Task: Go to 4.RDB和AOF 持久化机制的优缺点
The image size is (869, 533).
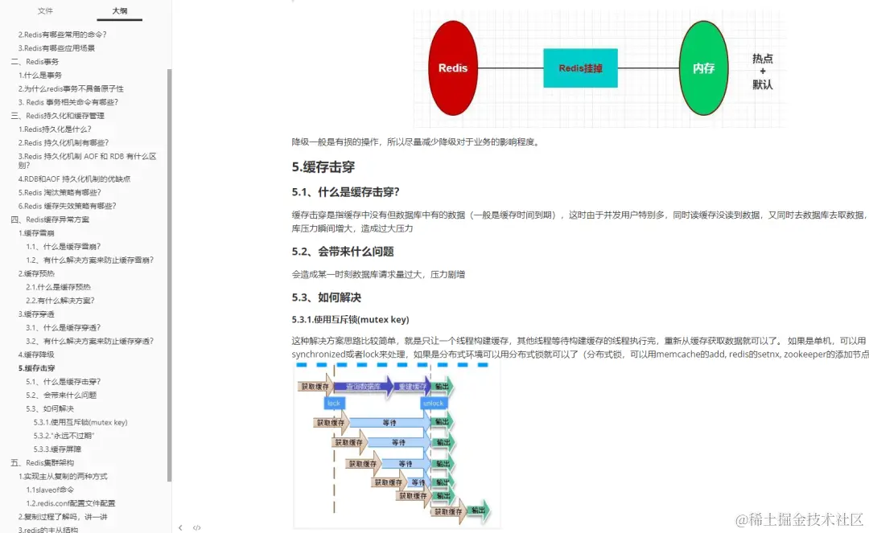Action: pos(74,178)
